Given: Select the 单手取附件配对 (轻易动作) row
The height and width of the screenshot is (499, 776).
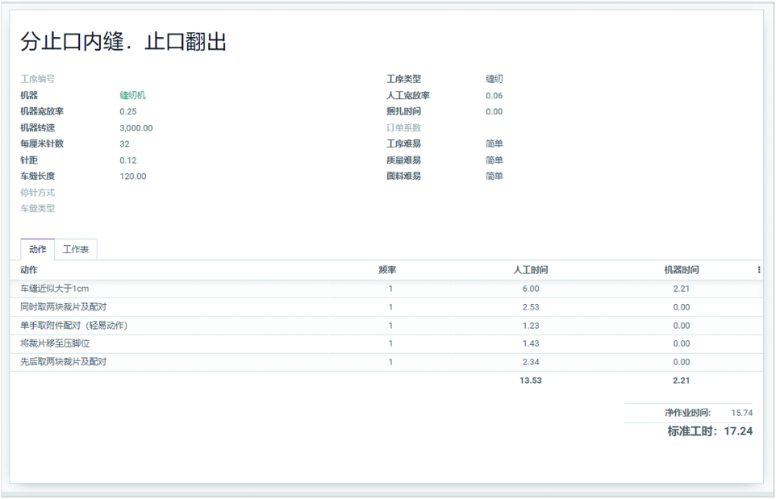Looking at the screenshot, I should click(x=74, y=326).
